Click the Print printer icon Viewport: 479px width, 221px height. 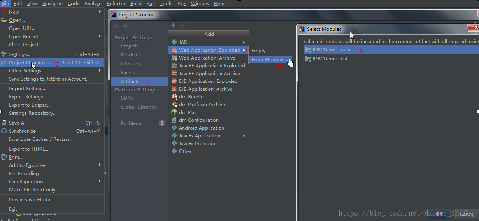tap(4, 157)
